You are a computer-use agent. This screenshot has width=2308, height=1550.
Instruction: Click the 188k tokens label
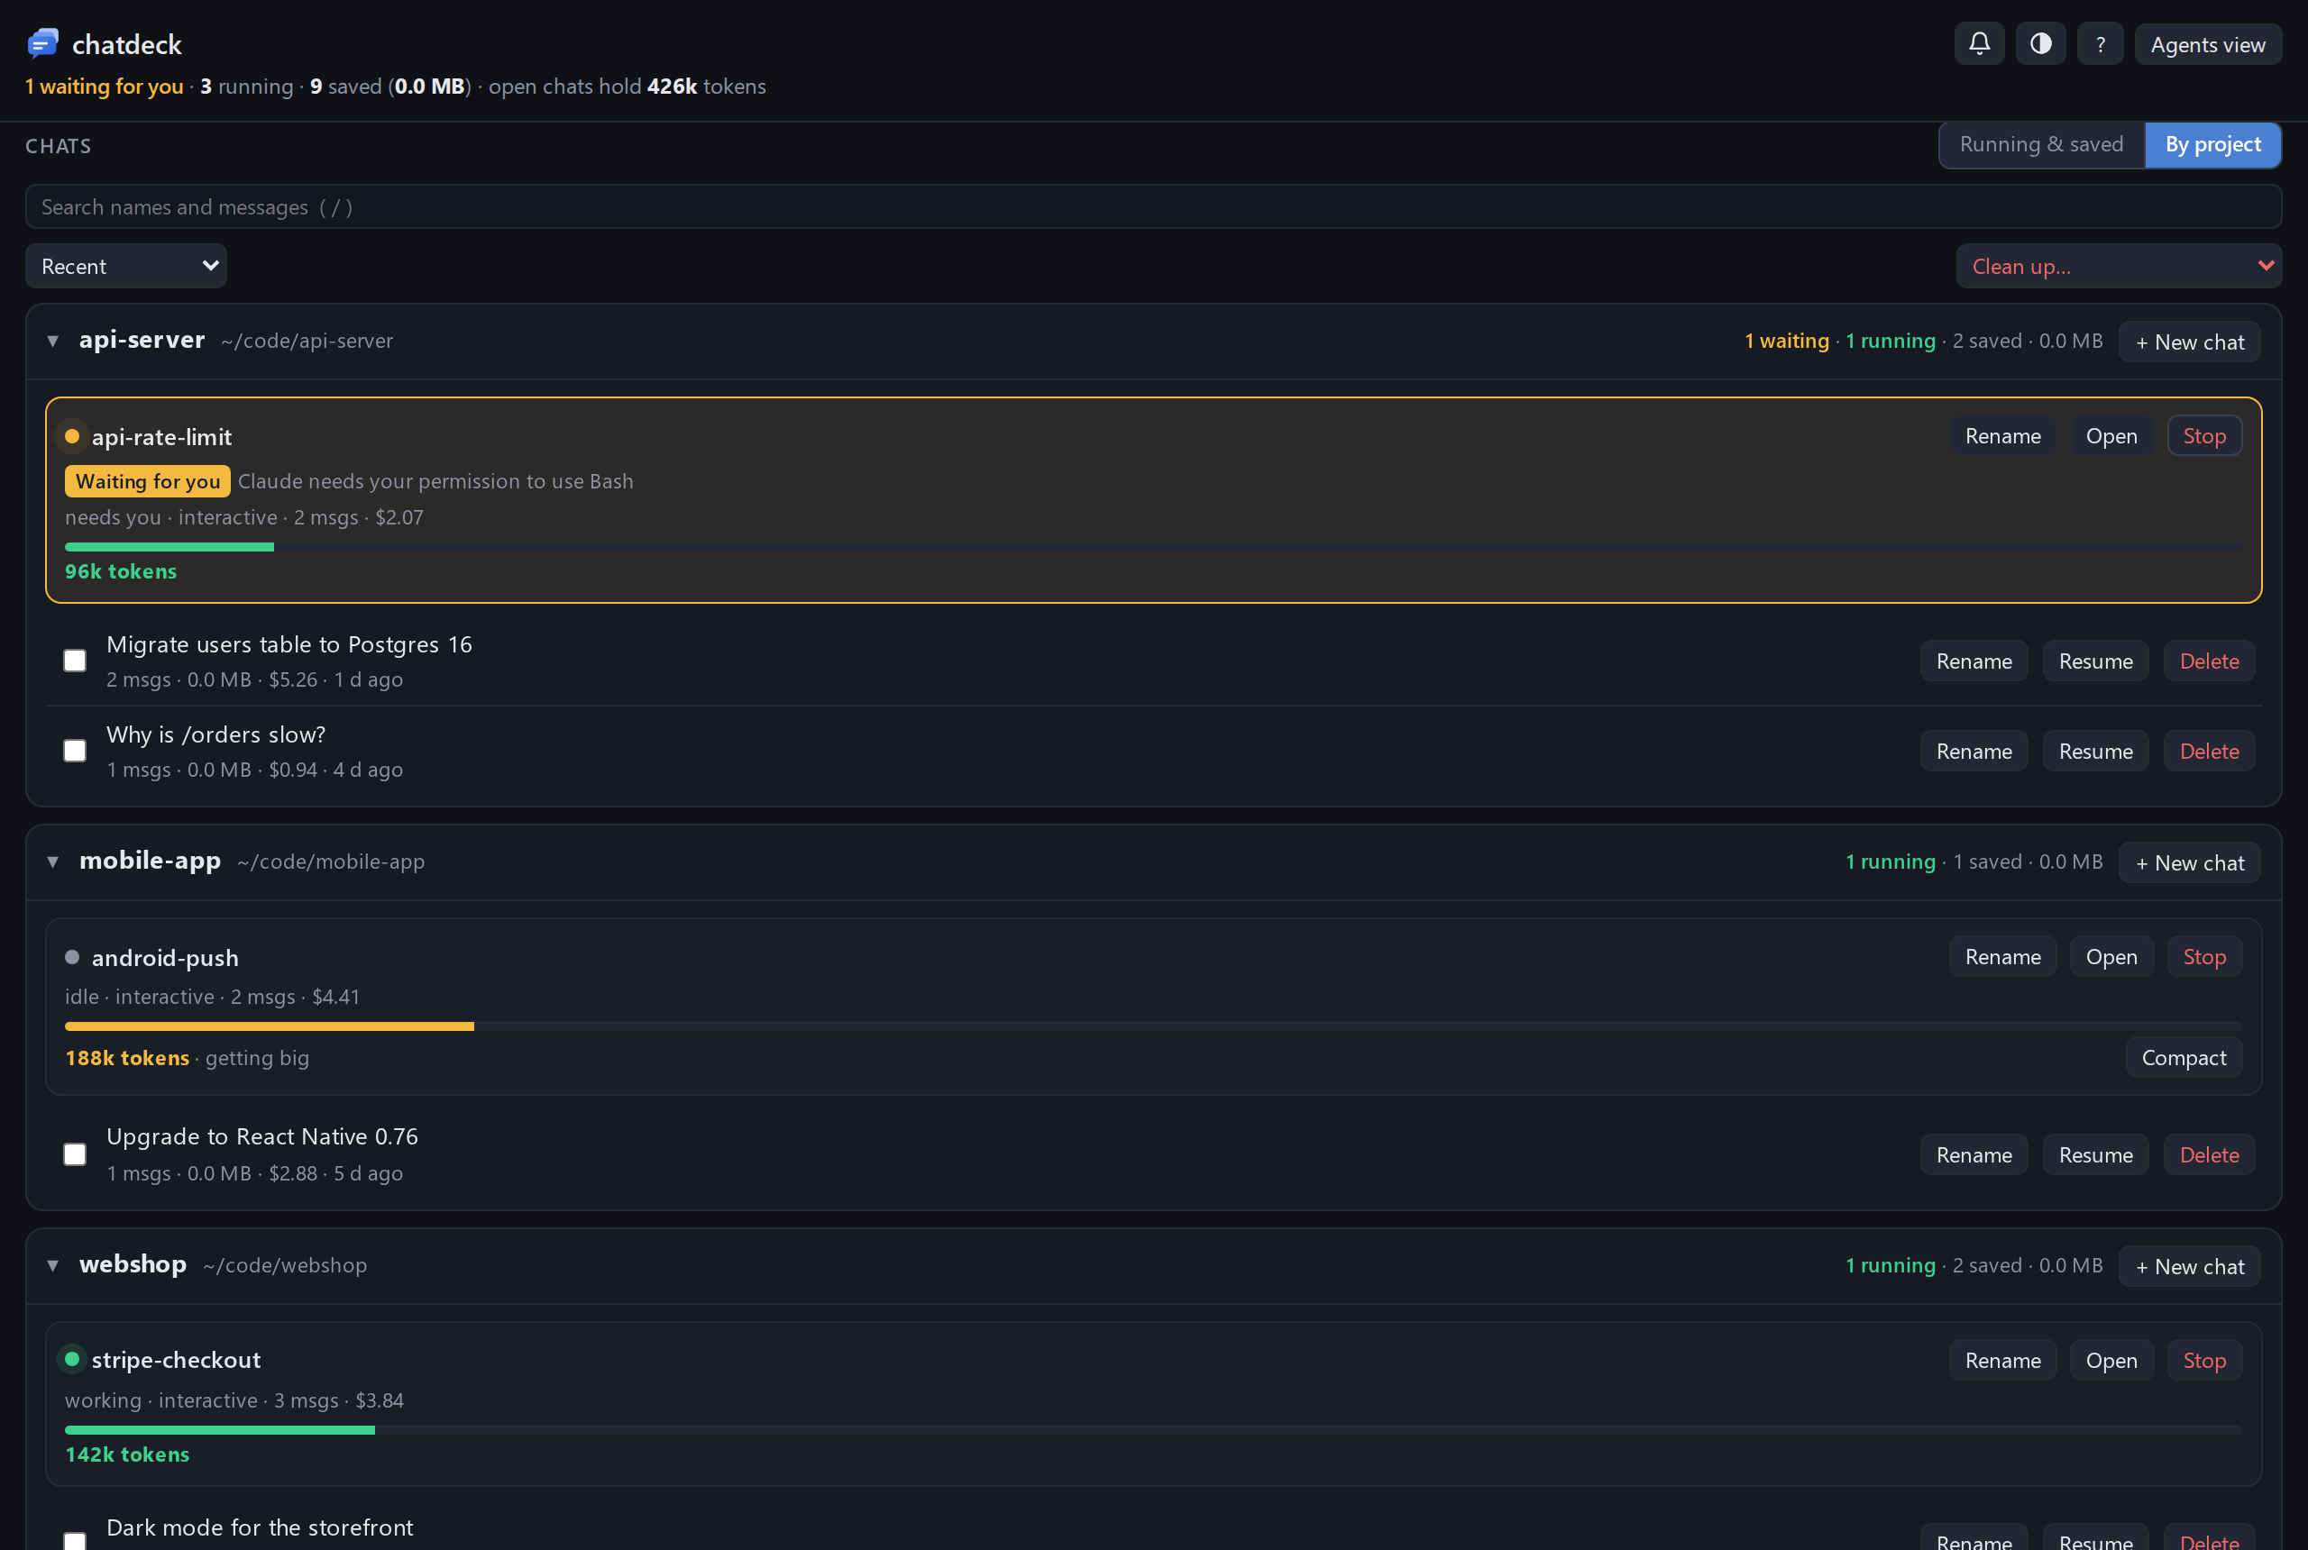tap(126, 1058)
